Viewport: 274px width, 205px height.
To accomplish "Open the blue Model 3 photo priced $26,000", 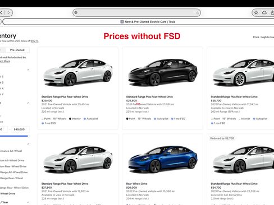I will (x=162, y=160).
